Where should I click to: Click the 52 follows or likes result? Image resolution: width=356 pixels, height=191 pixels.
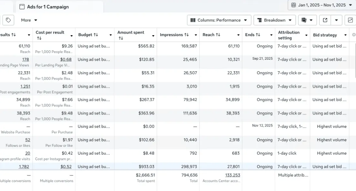pos(28,140)
